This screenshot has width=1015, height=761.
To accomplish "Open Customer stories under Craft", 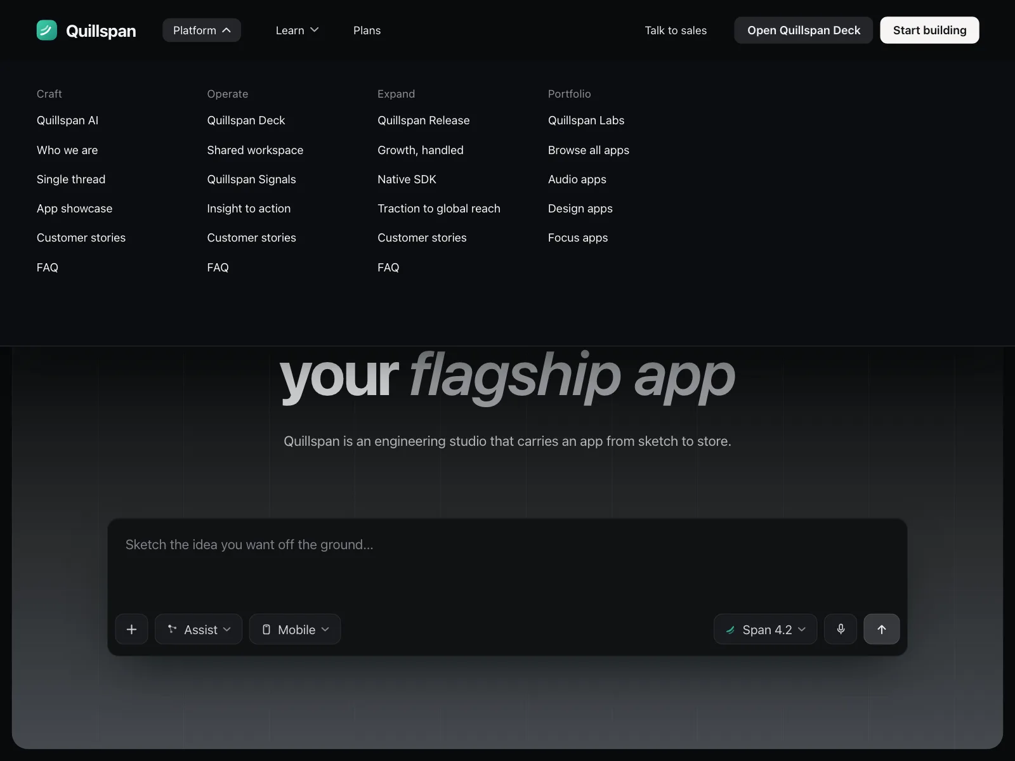I will [81, 238].
